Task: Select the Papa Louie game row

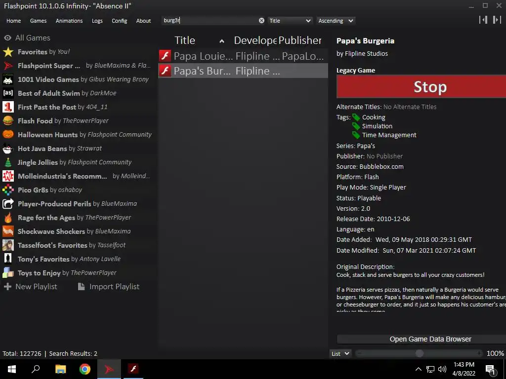Action: 243,56
